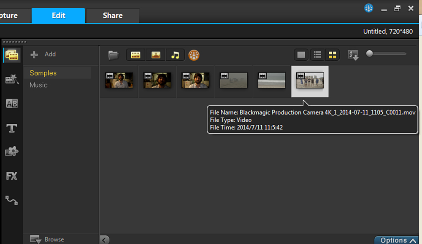Click the plus icon next to Add

pyautogui.click(x=34, y=54)
